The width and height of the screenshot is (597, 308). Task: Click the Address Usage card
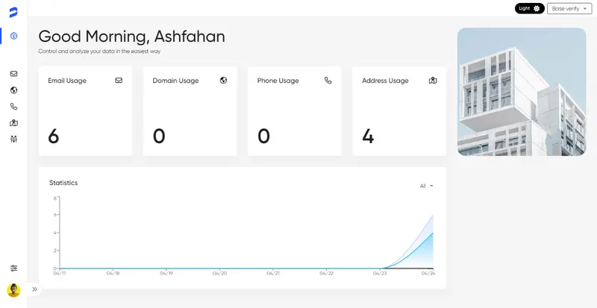pyautogui.click(x=398, y=111)
